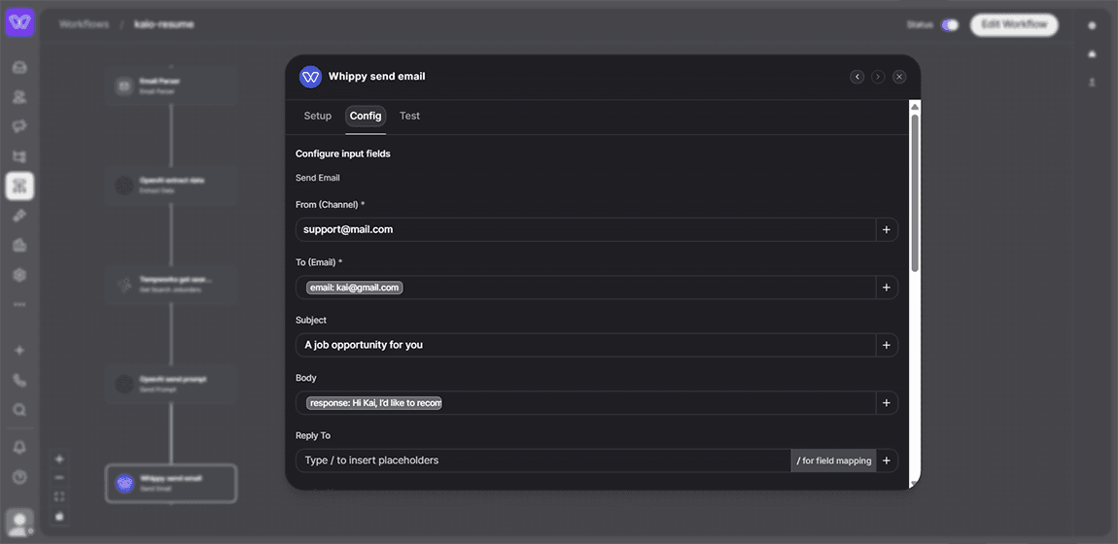This screenshot has width=1118, height=544.
Task: Click the canvas fit-to-screen icon
Action: tap(60, 496)
